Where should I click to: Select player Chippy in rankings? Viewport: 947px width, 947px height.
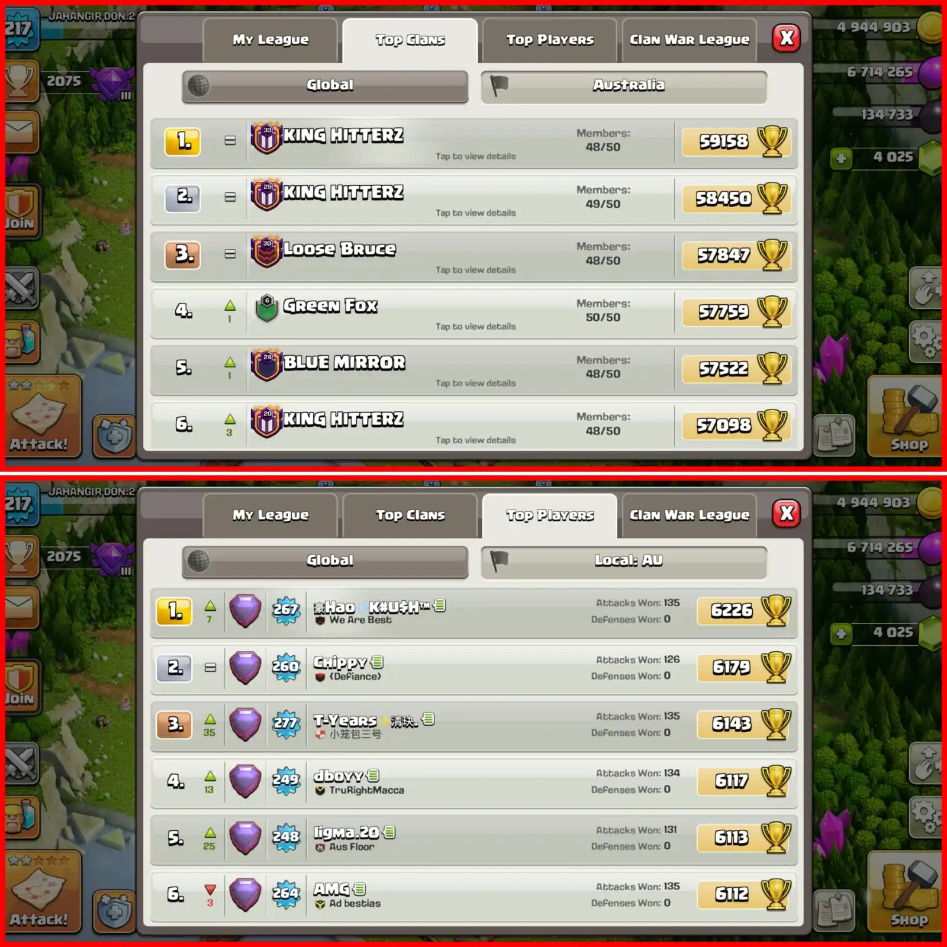(474, 669)
